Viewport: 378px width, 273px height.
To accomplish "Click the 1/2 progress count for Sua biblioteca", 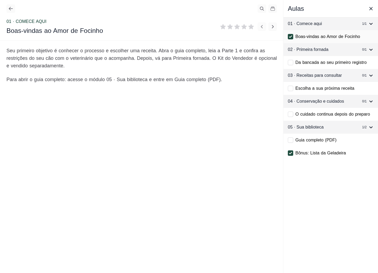I will tap(364, 127).
